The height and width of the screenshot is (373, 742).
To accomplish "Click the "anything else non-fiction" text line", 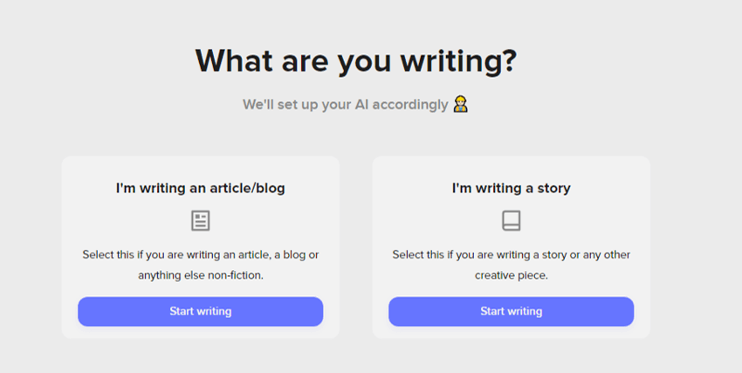I will pos(200,274).
